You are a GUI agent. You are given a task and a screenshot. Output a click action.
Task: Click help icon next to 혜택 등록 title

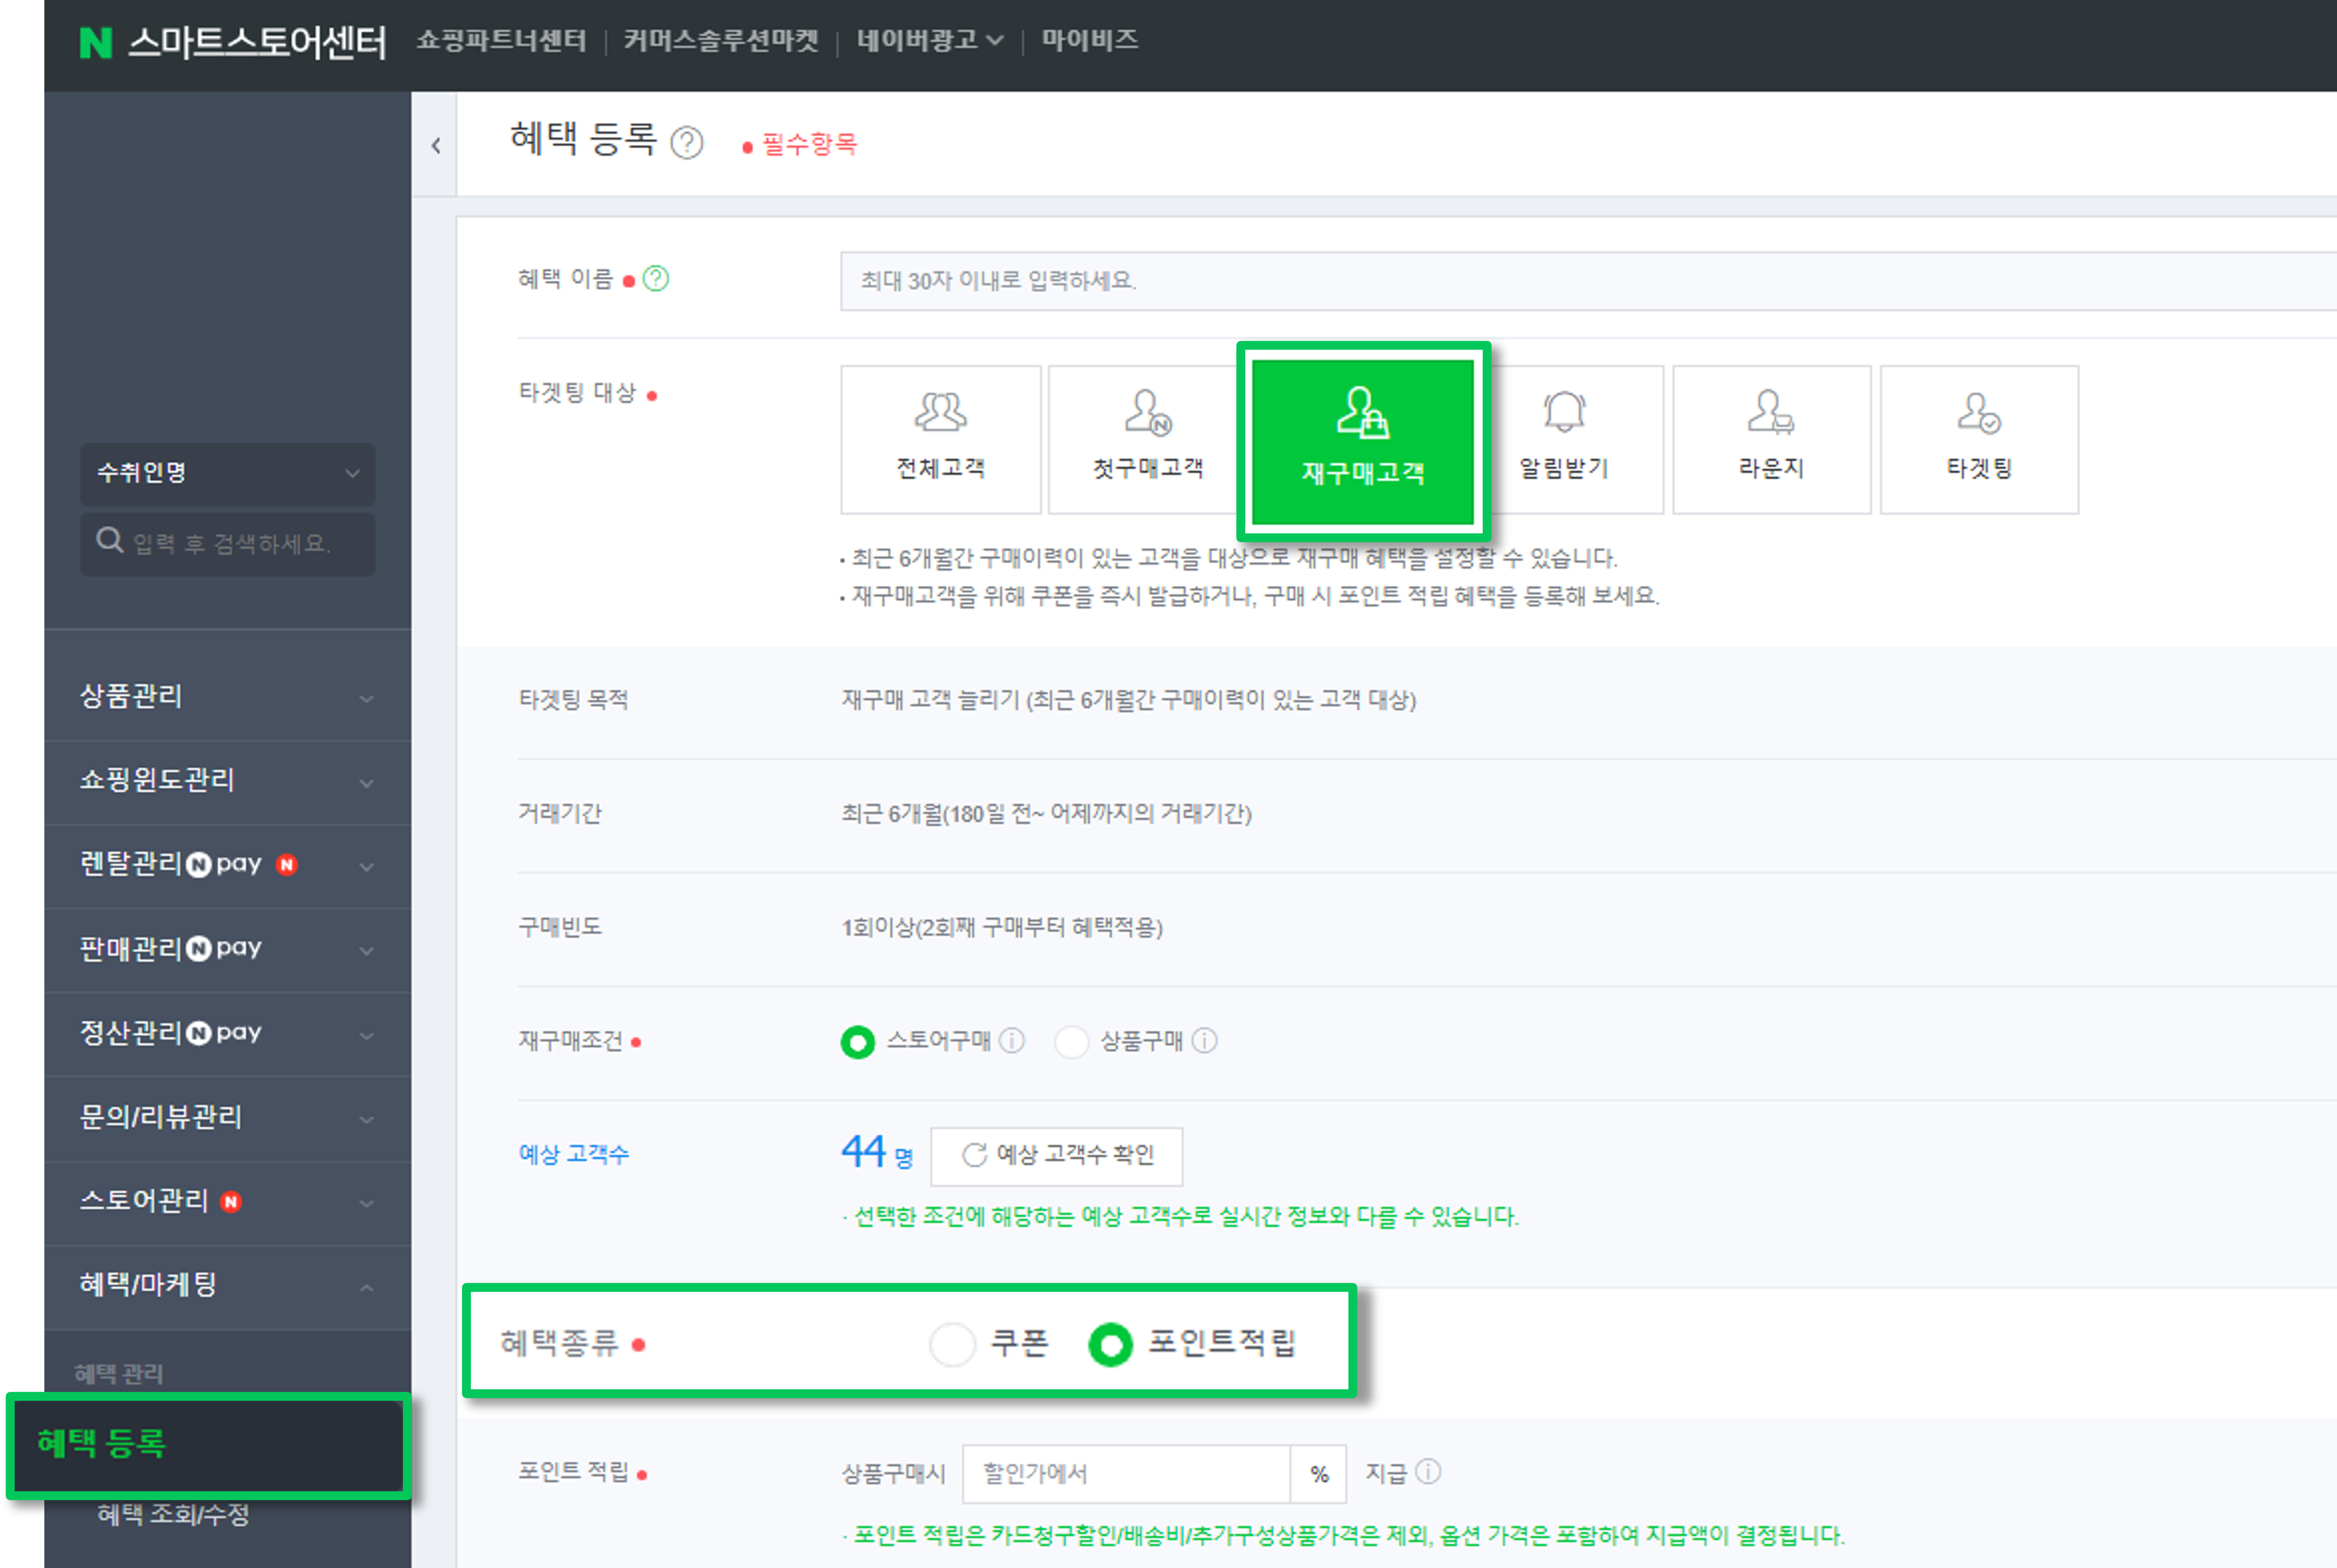(687, 143)
